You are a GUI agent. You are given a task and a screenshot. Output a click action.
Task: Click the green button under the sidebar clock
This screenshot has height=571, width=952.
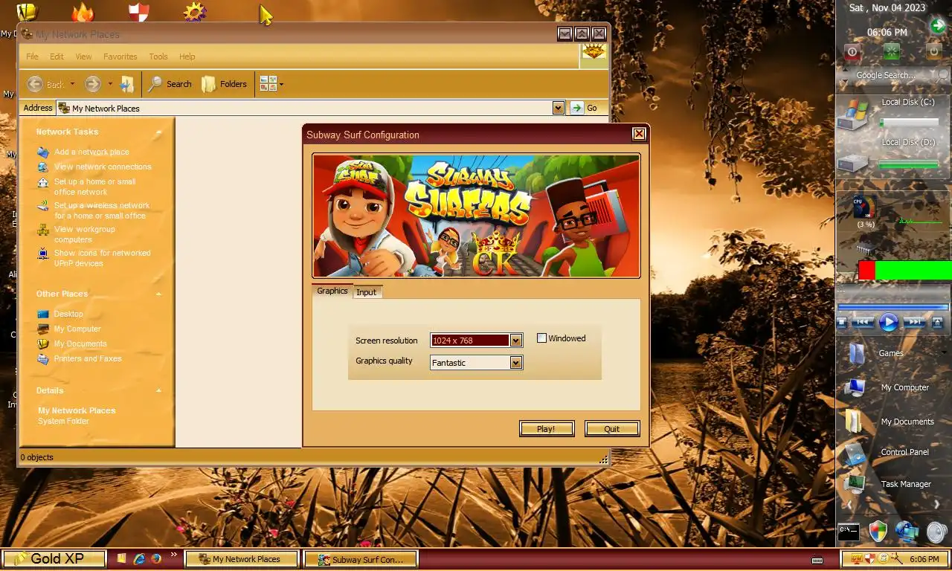pos(891,52)
